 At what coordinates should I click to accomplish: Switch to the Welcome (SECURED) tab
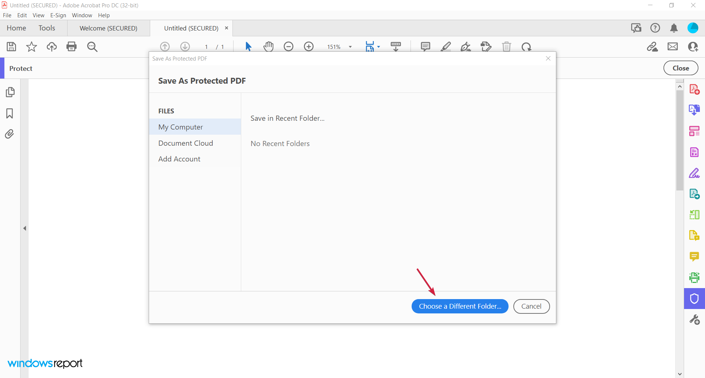tap(108, 28)
